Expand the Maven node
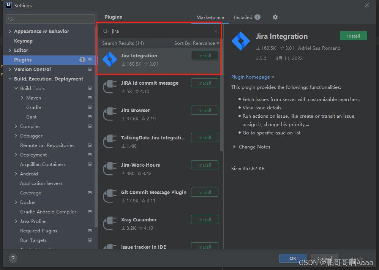 click(22, 98)
